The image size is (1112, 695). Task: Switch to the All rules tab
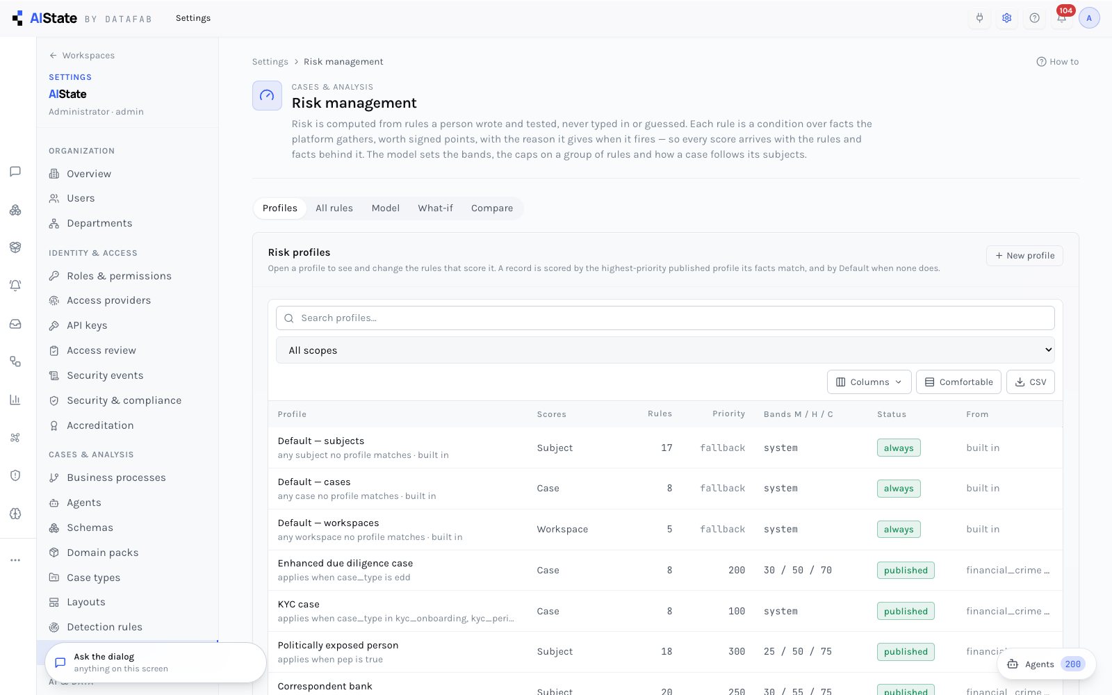334,208
